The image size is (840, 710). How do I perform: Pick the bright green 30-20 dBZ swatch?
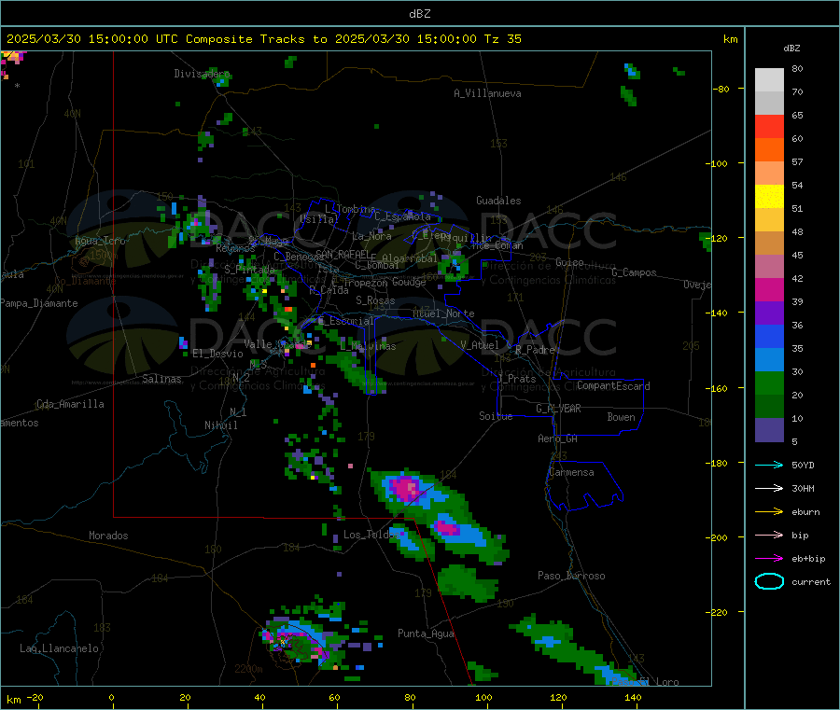[769, 383]
